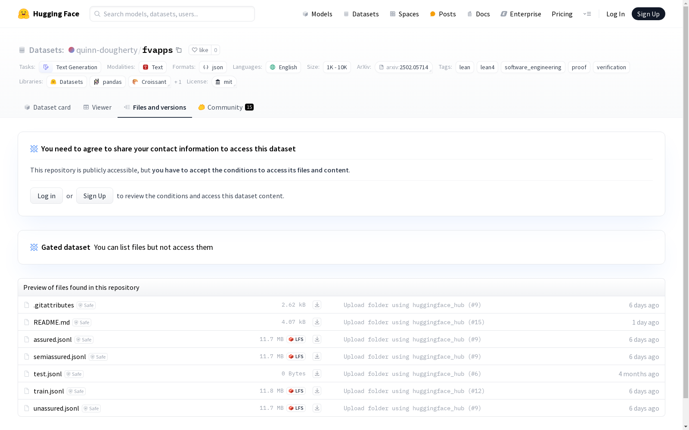
Task: Open the Community tab
Action: [x=226, y=107]
